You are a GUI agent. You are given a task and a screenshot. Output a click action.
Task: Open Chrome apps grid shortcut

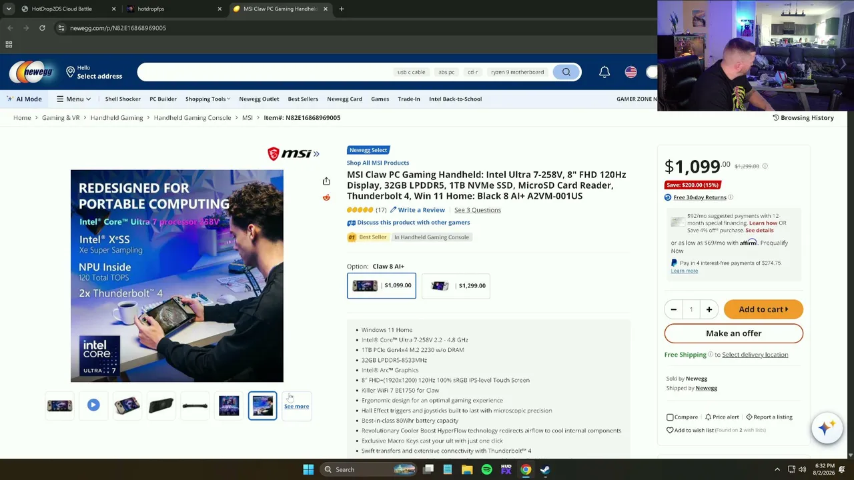pyautogui.click(x=9, y=45)
